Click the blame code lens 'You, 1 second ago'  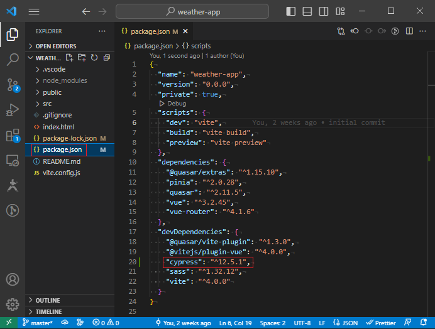click(x=175, y=56)
